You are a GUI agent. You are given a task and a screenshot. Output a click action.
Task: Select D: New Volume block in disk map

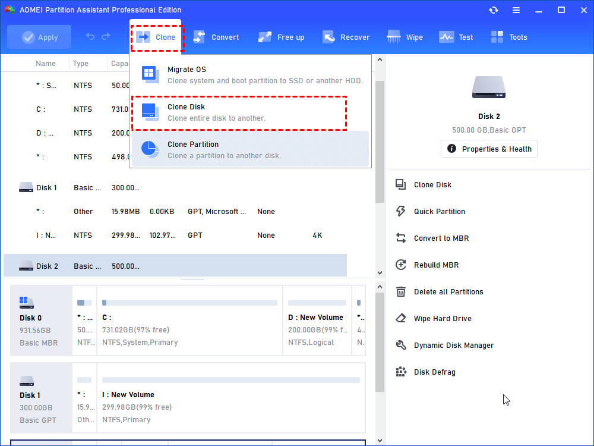click(x=317, y=321)
